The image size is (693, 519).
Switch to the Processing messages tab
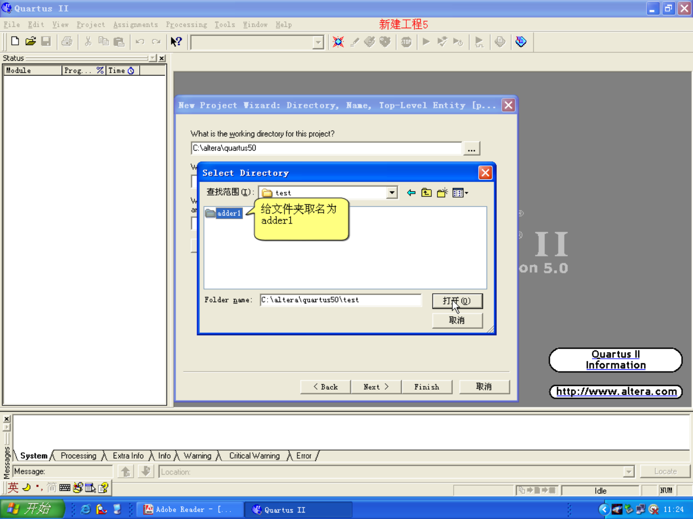pyautogui.click(x=78, y=456)
